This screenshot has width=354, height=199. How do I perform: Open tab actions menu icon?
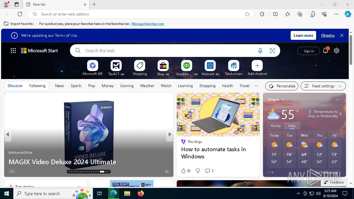[x=17, y=4]
